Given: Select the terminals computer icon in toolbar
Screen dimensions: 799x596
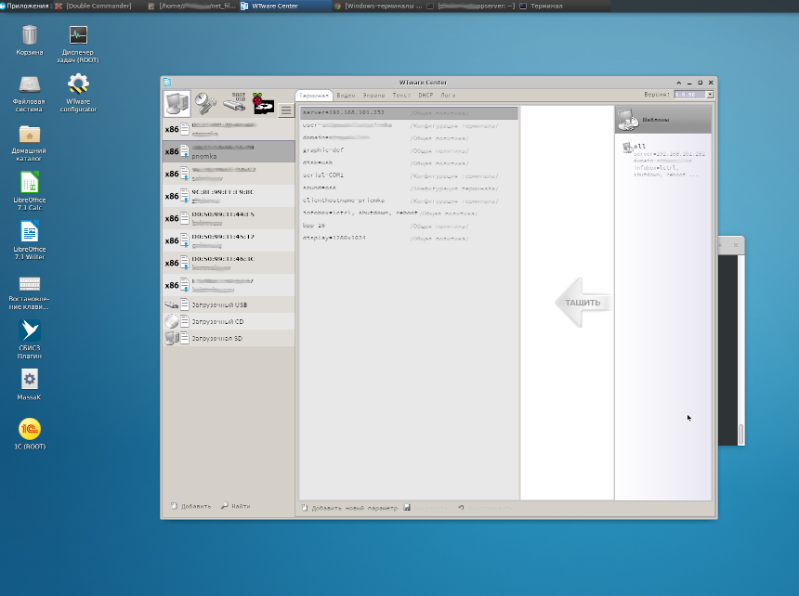Looking at the screenshot, I should [x=177, y=104].
